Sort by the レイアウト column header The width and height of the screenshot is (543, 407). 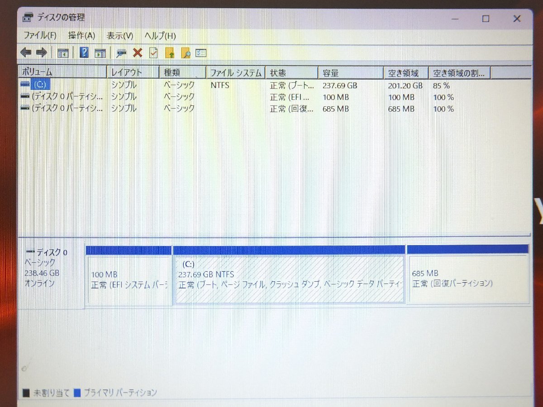click(133, 72)
